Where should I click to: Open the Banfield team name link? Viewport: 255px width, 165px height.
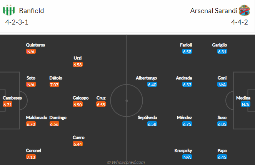point(32,11)
